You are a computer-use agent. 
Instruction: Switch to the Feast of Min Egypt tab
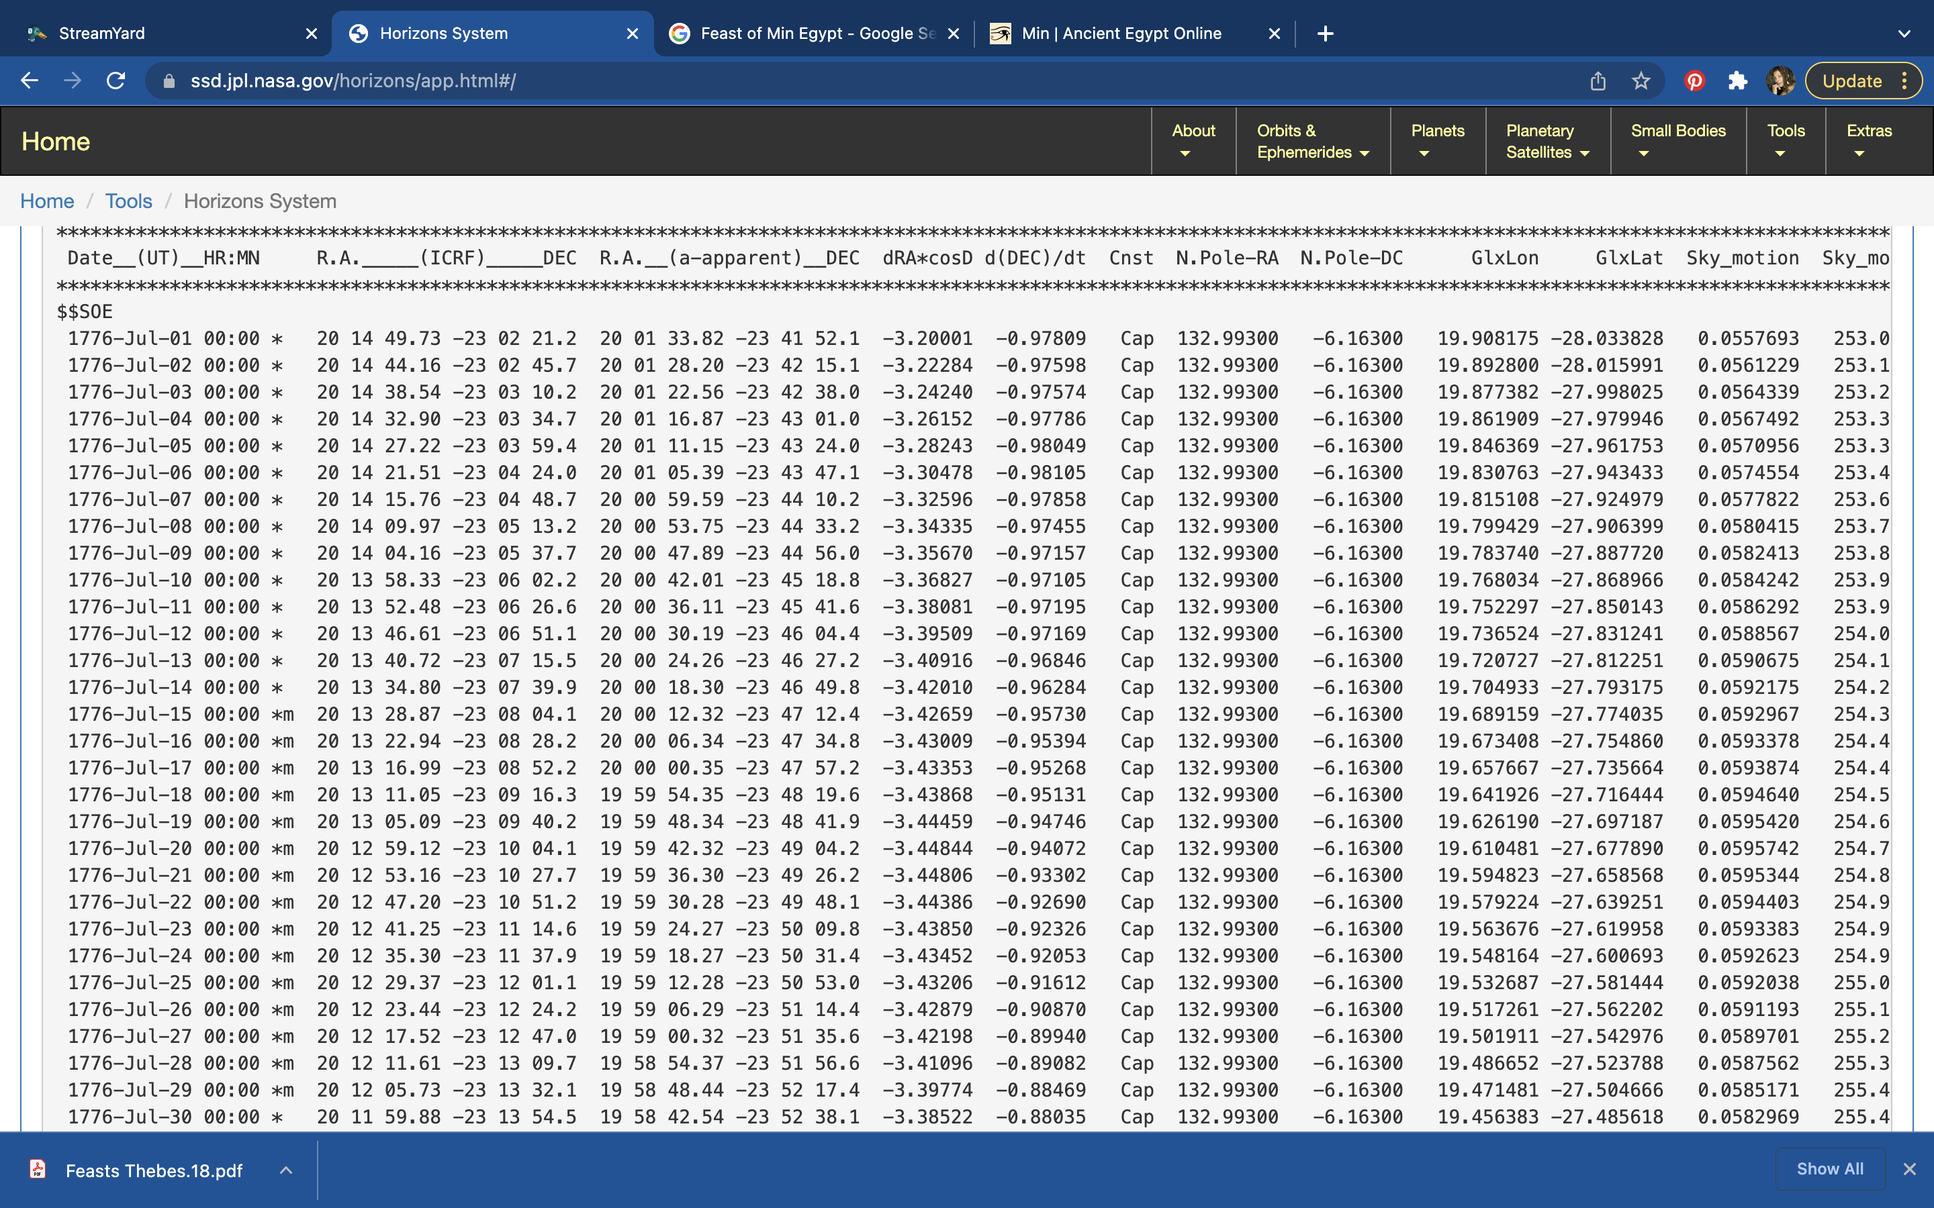(x=814, y=34)
